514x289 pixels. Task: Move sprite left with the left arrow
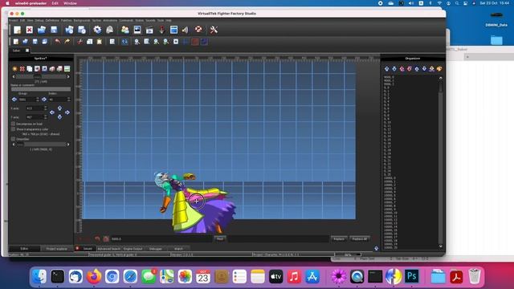point(52,112)
